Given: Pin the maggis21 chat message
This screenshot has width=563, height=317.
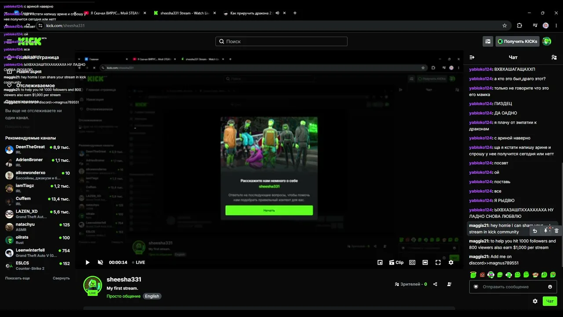Looking at the screenshot, I should tap(546, 231).
